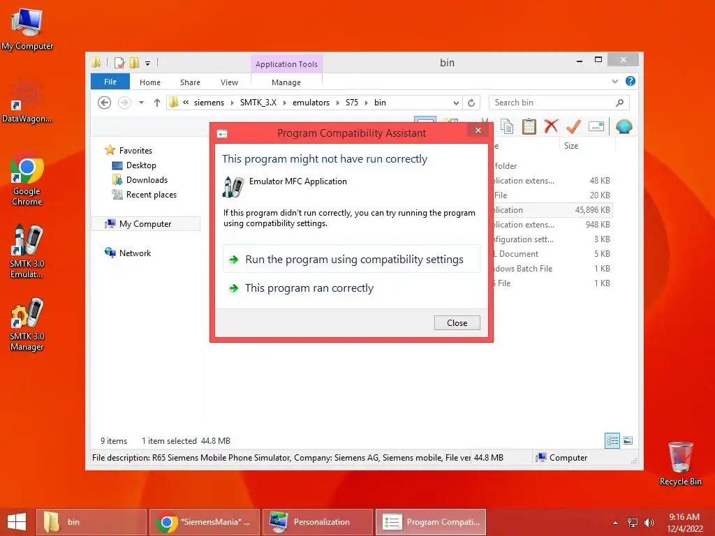
Task: Select Network in navigation pane
Action: click(135, 253)
